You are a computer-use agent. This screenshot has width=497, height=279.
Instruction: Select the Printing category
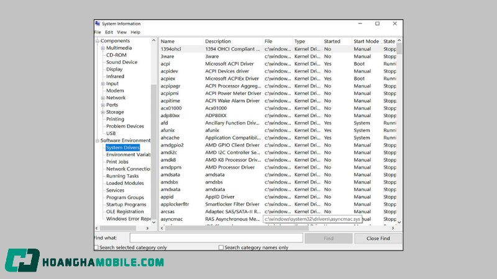point(115,119)
